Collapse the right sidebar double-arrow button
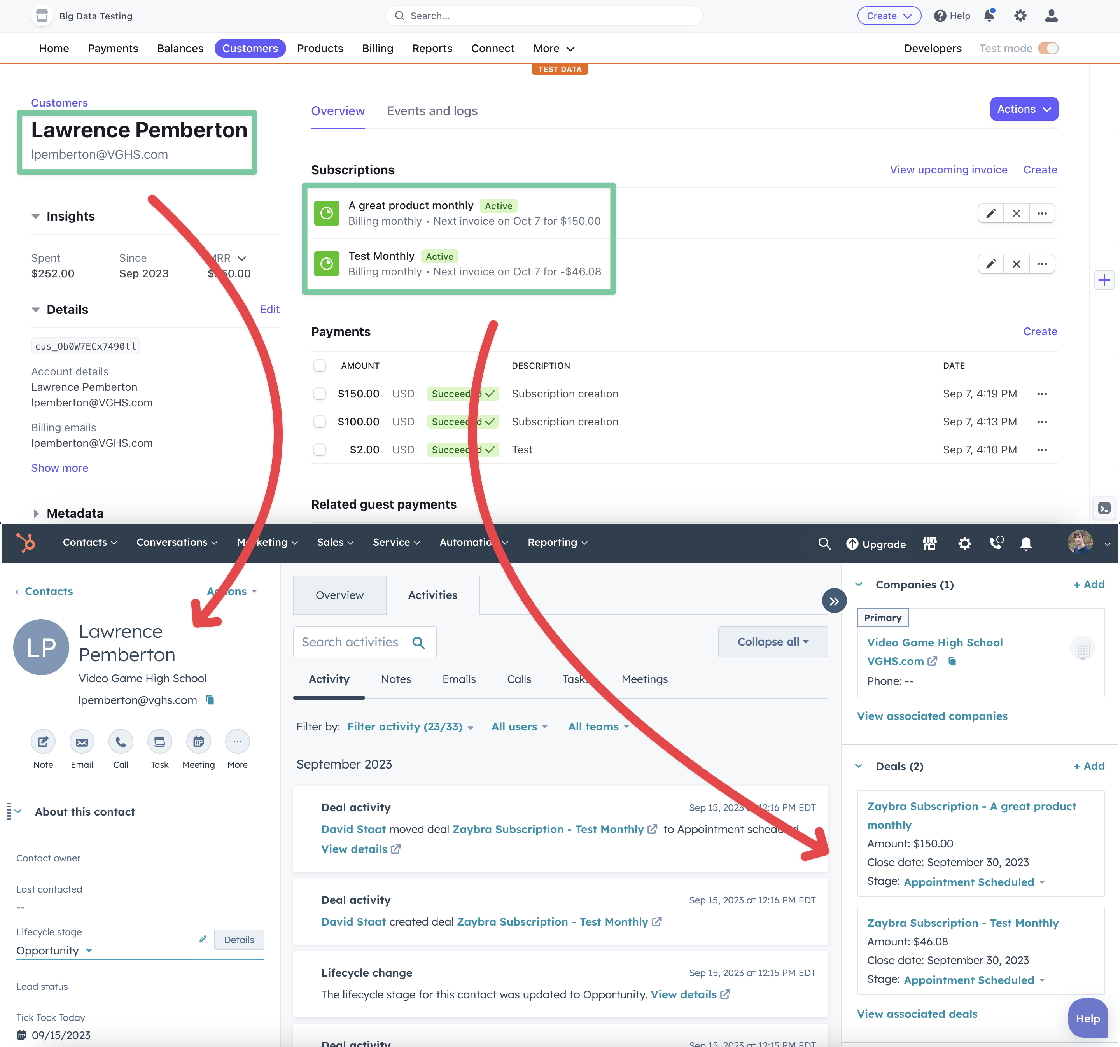 click(835, 601)
